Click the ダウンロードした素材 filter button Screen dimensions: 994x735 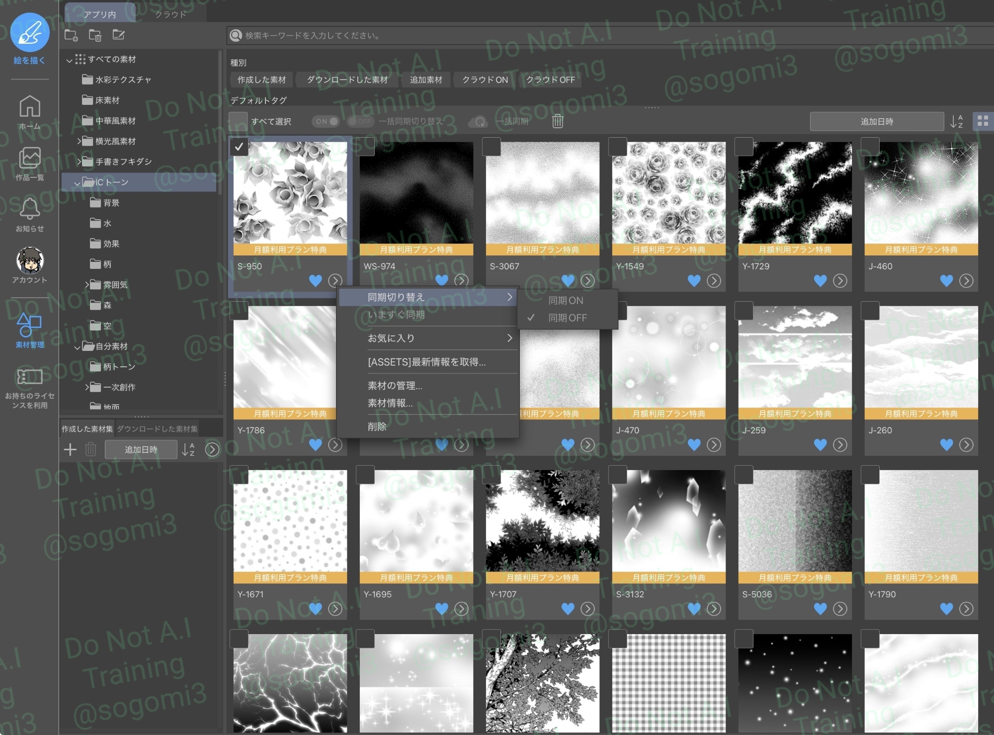(x=347, y=80)
